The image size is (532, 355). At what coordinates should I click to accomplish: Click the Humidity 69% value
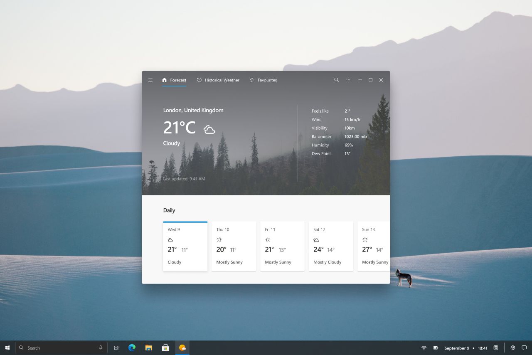pyautogui.click(x=349, y=145)
